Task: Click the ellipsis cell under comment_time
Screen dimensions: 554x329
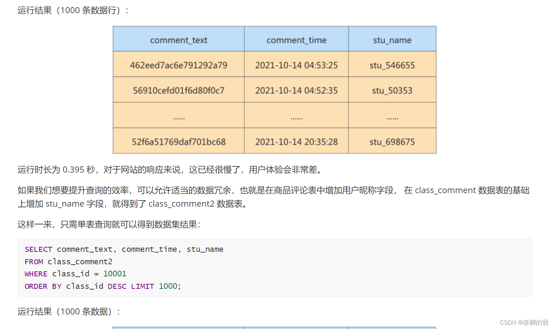Action: tap(296, 116)
